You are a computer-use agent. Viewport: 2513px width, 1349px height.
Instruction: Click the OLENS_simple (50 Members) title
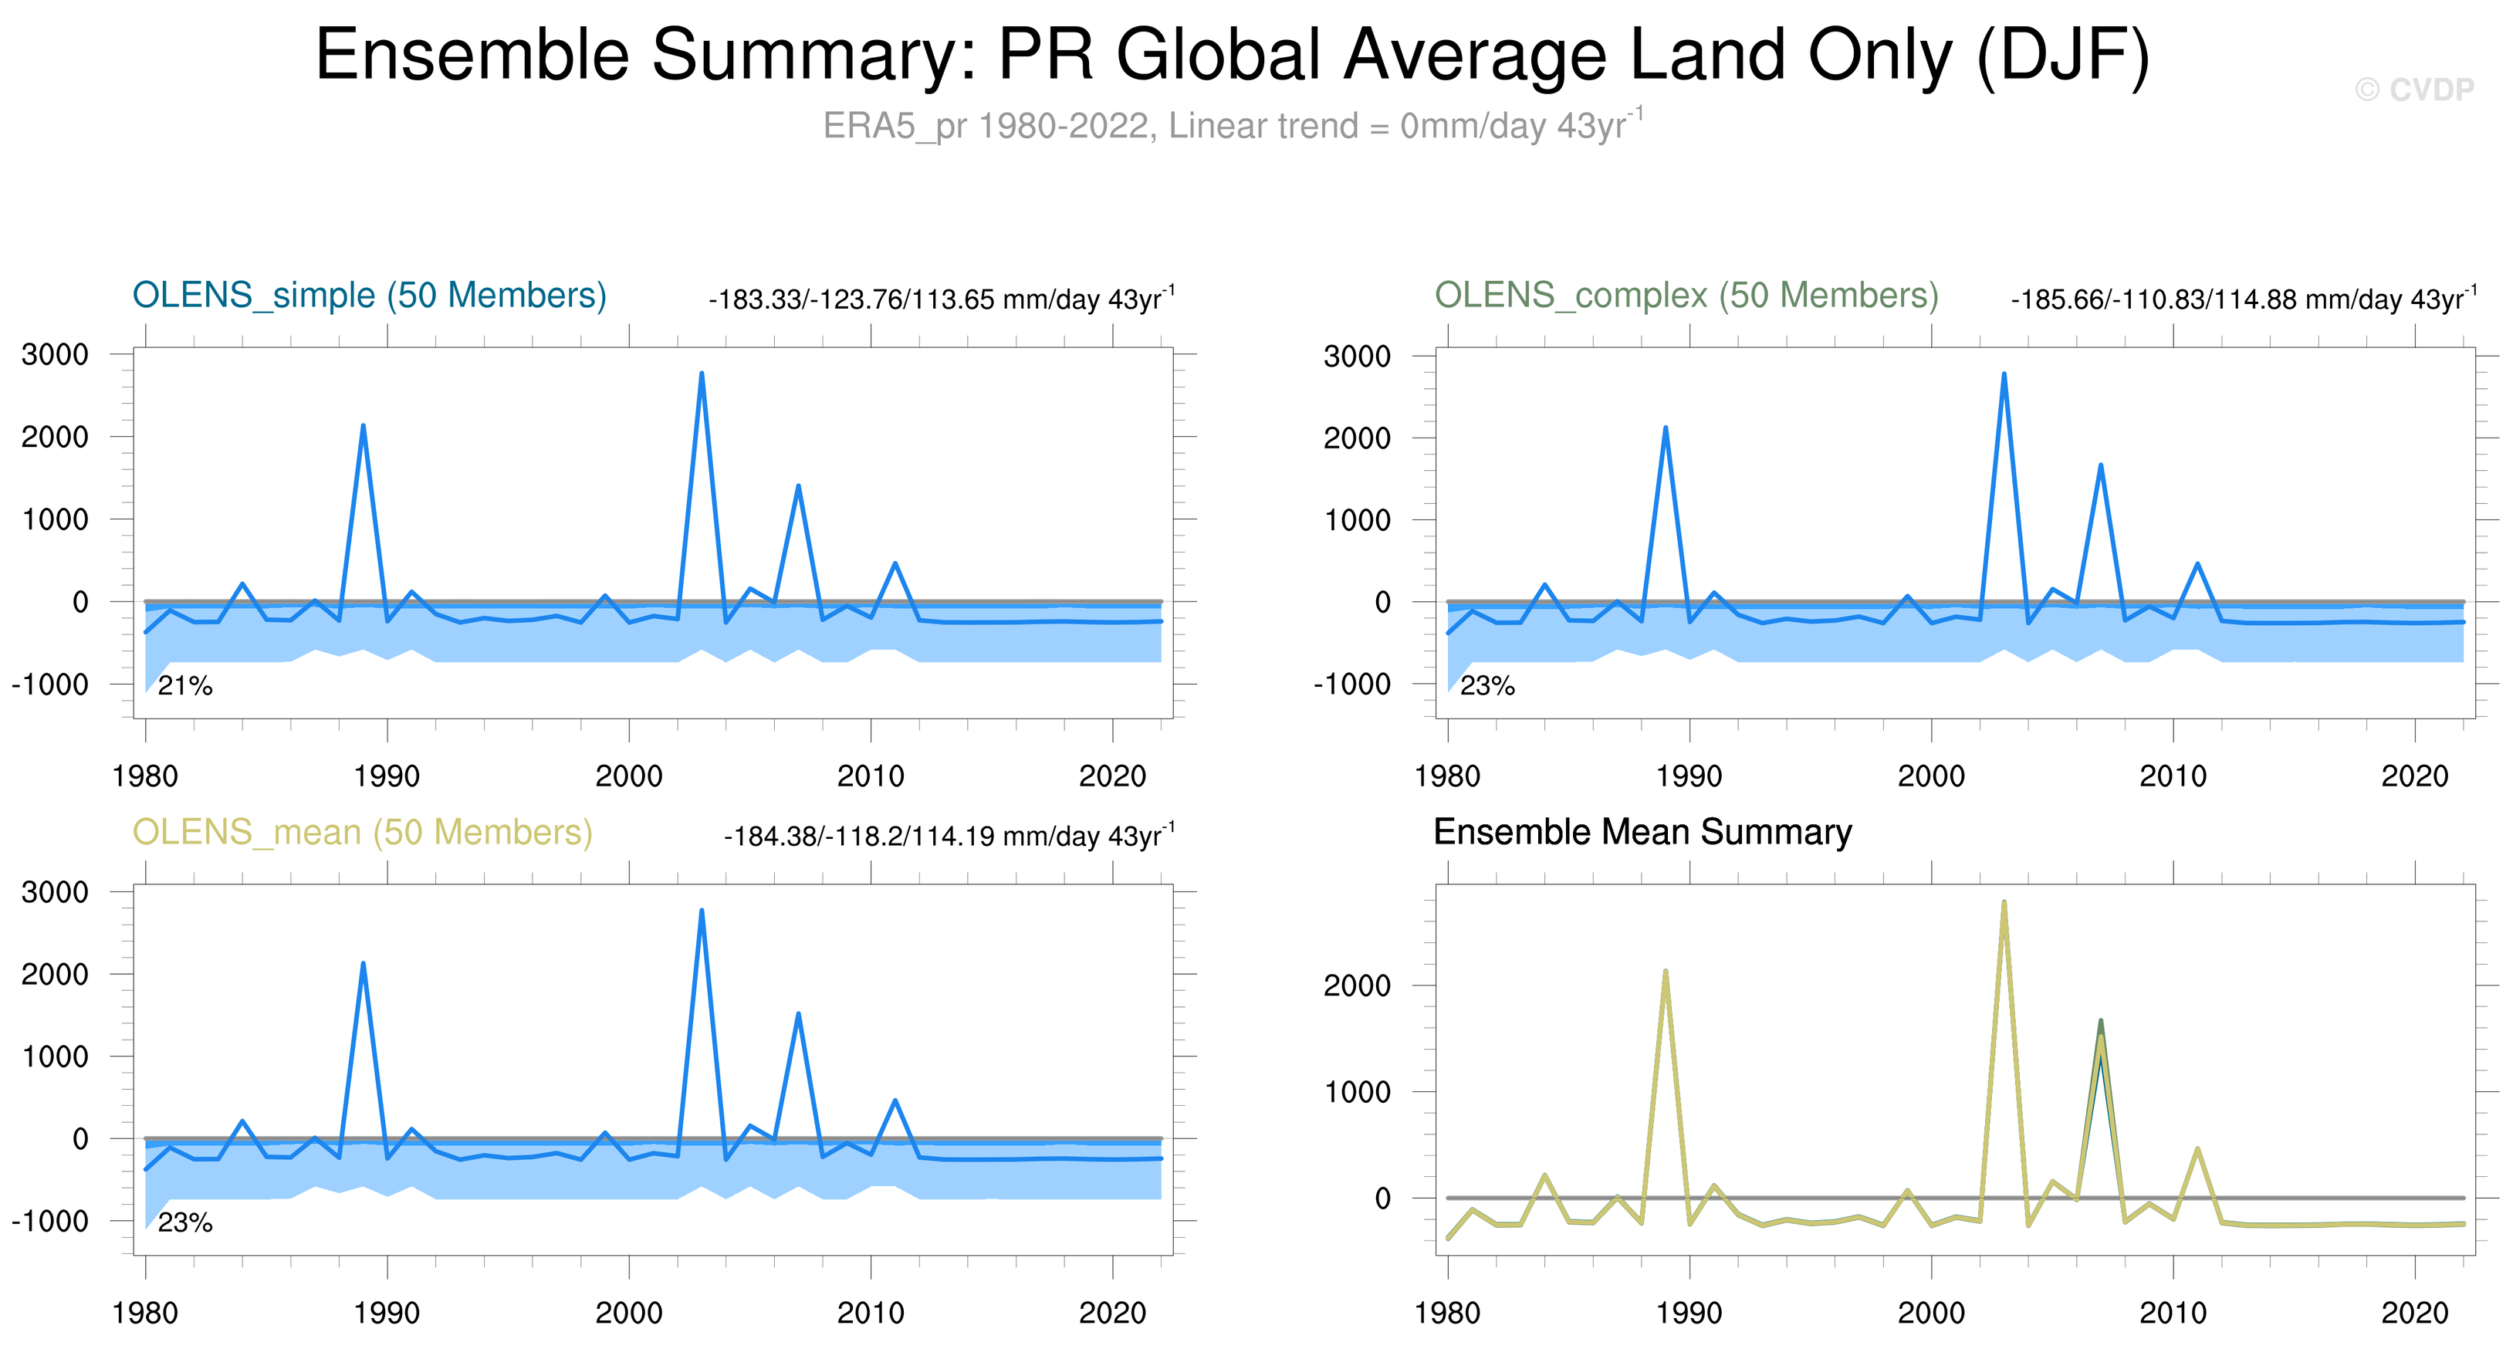pyautogui.click(x=369, y=295)
